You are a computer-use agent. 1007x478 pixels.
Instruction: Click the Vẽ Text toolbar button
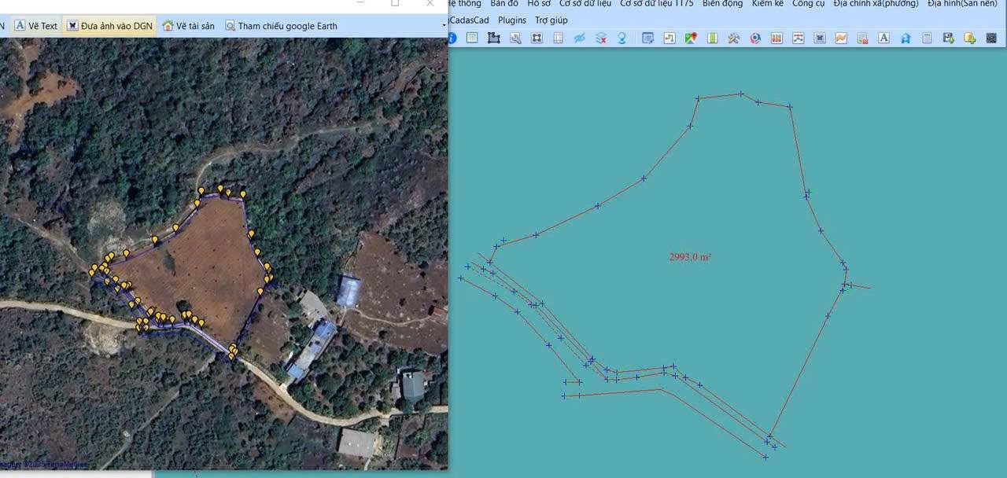point(36,26)
